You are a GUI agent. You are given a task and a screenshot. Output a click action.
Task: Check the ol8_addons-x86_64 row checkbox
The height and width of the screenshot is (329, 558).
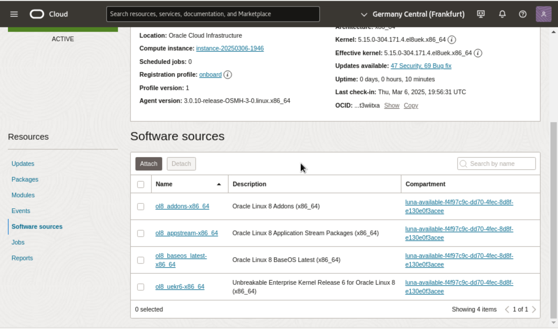[140, 207]
